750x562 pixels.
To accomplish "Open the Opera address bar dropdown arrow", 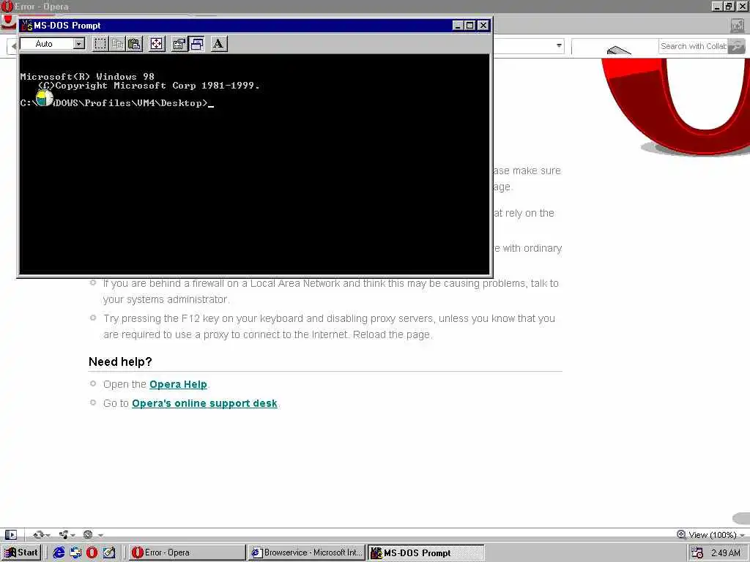I will [x=559, y=46].
